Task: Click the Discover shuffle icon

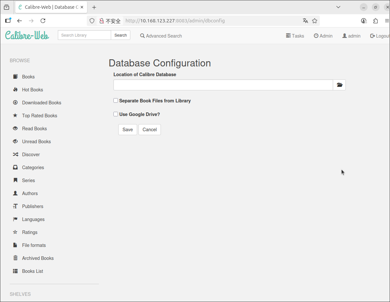Action: click(x=15, y=155)
